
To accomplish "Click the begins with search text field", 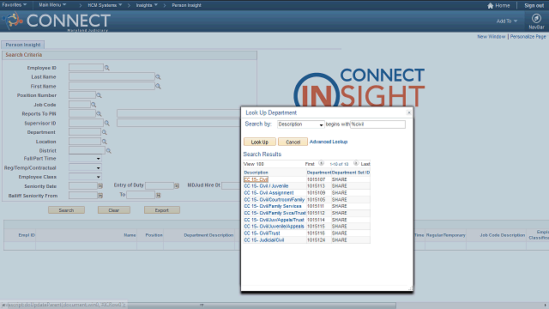I will tap(377, 124).
